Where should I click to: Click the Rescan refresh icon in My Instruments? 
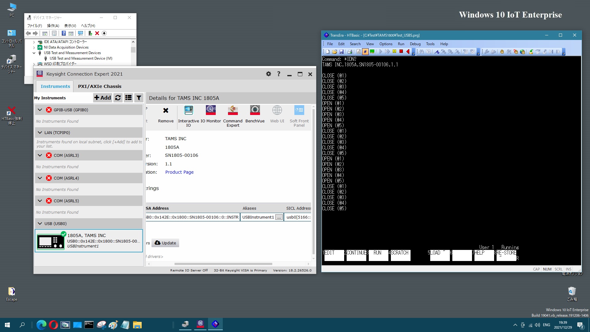pyautogui.click(x=118, y=98)
